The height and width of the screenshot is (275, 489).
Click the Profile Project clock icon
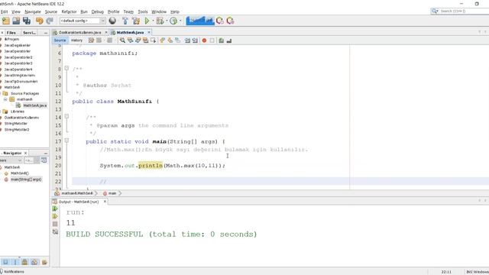point(173,21)
